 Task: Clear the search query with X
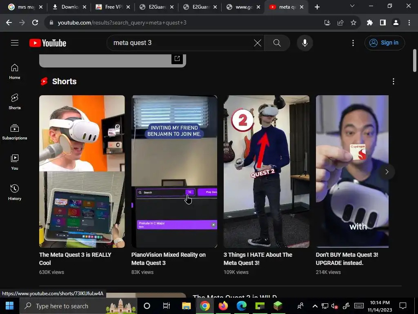[258, 43]
